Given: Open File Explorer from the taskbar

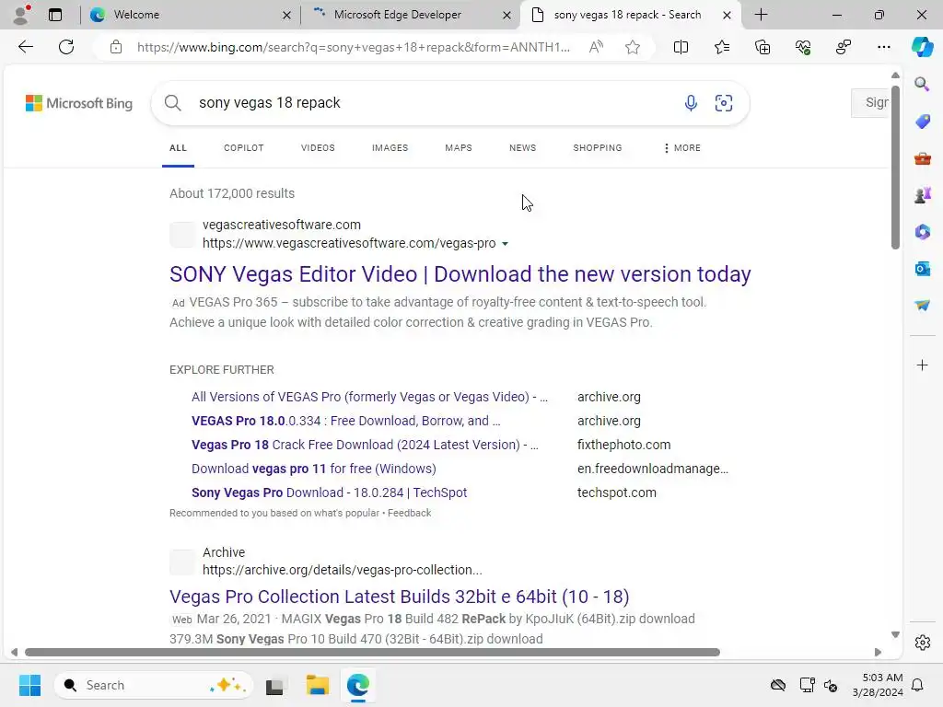Looking at the screenshot, I should [x=317, y=685].
